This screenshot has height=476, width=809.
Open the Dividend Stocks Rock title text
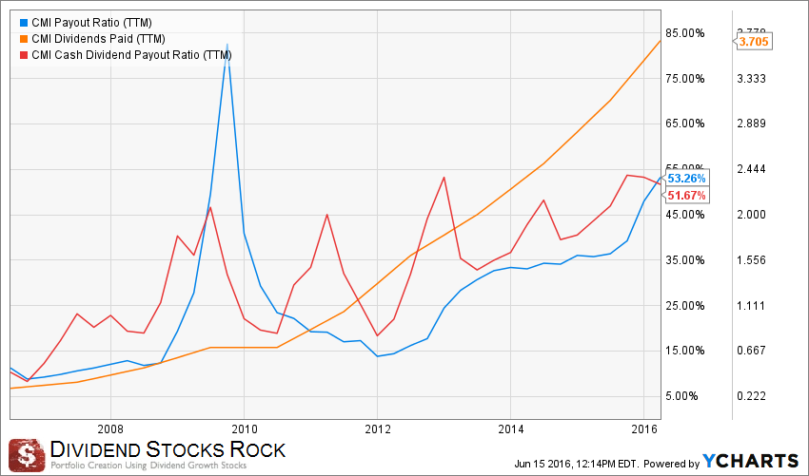(x=167, y=448)
